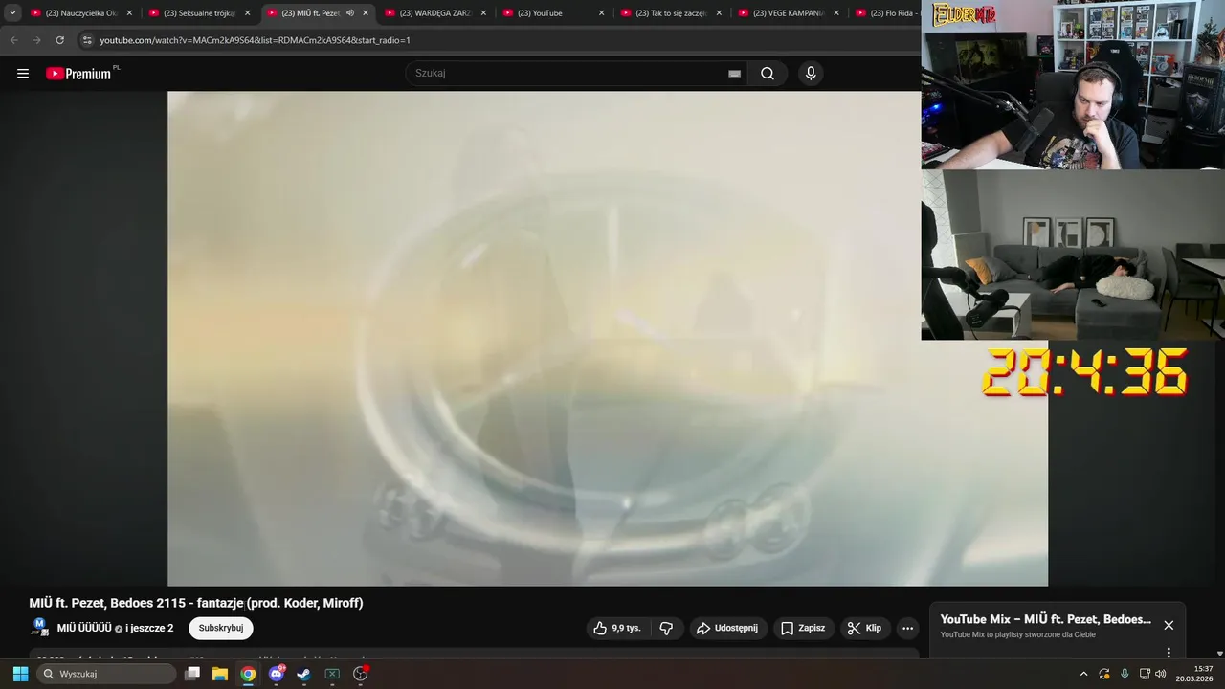This screenshot has width=1225, height=689.
Task: Close the Nauczycielka tab
Action: (129, 13)
